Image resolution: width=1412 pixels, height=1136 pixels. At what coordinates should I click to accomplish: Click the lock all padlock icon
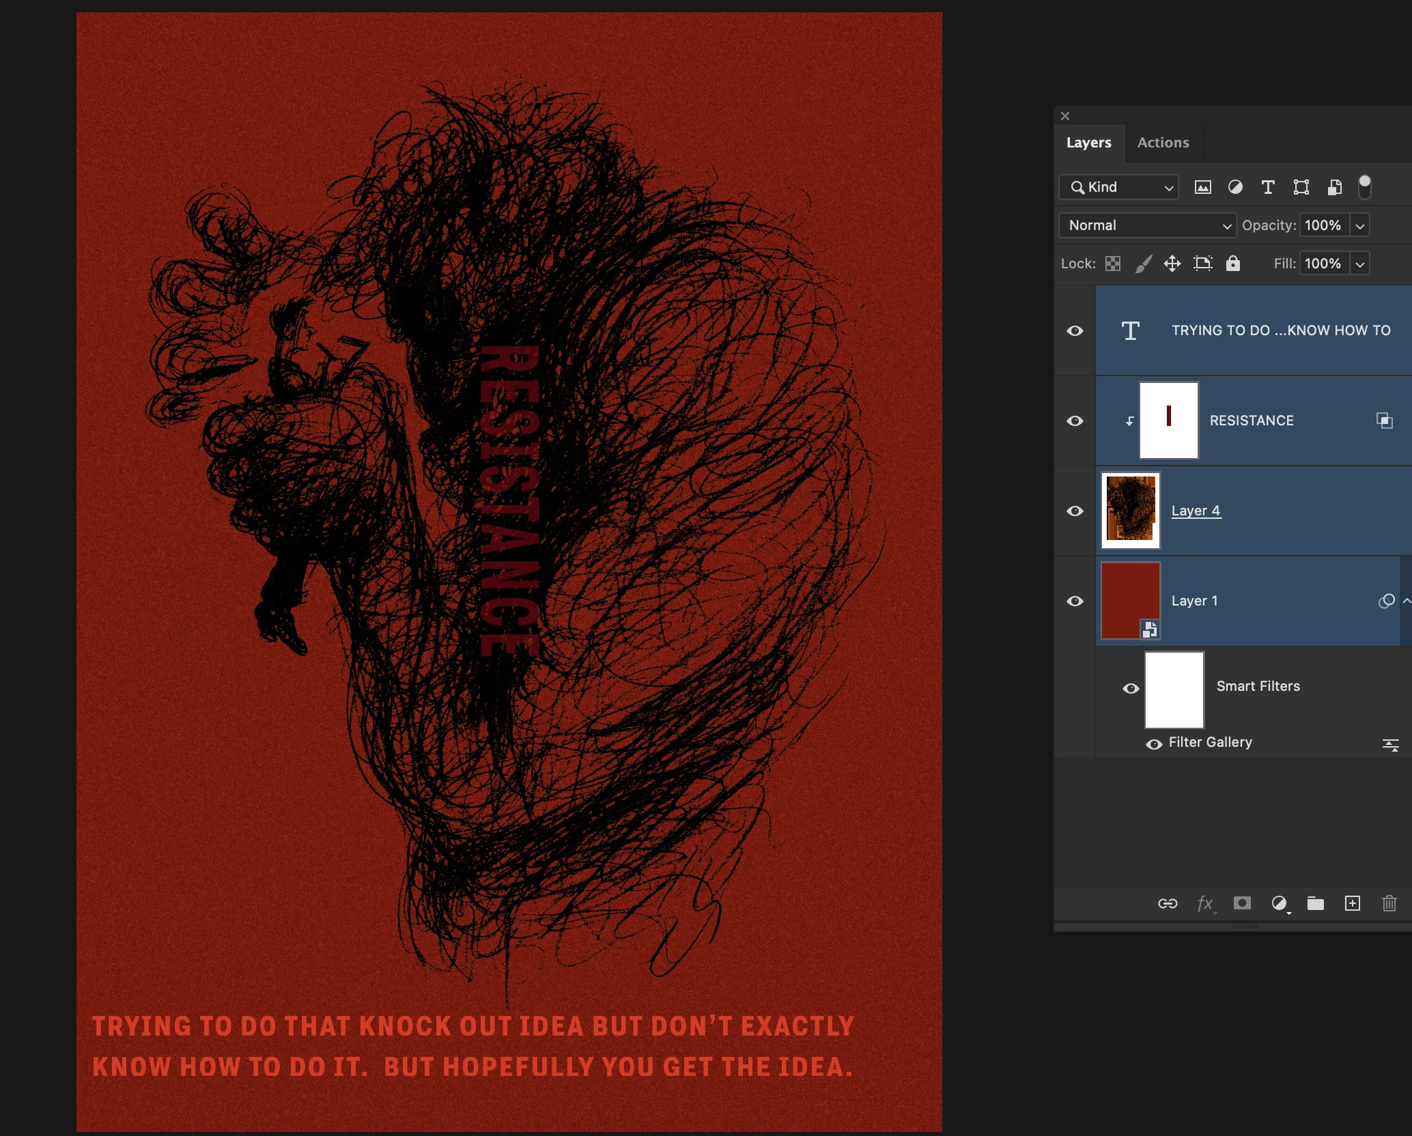point(1232,264)
